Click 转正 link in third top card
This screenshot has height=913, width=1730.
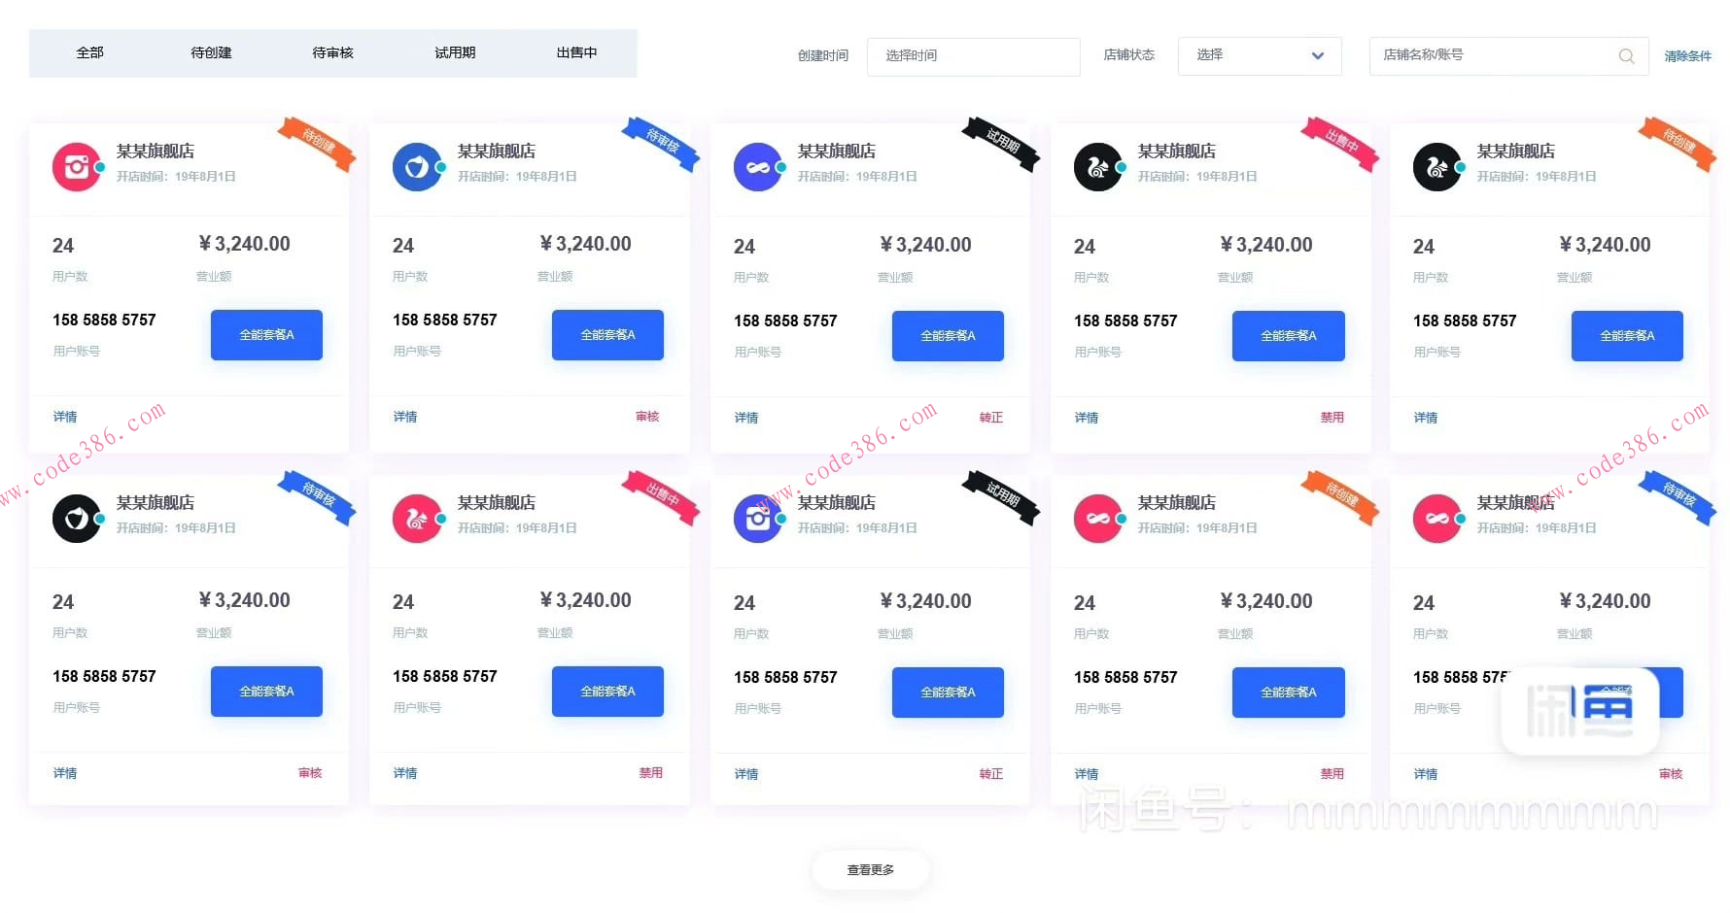(990, 418)
